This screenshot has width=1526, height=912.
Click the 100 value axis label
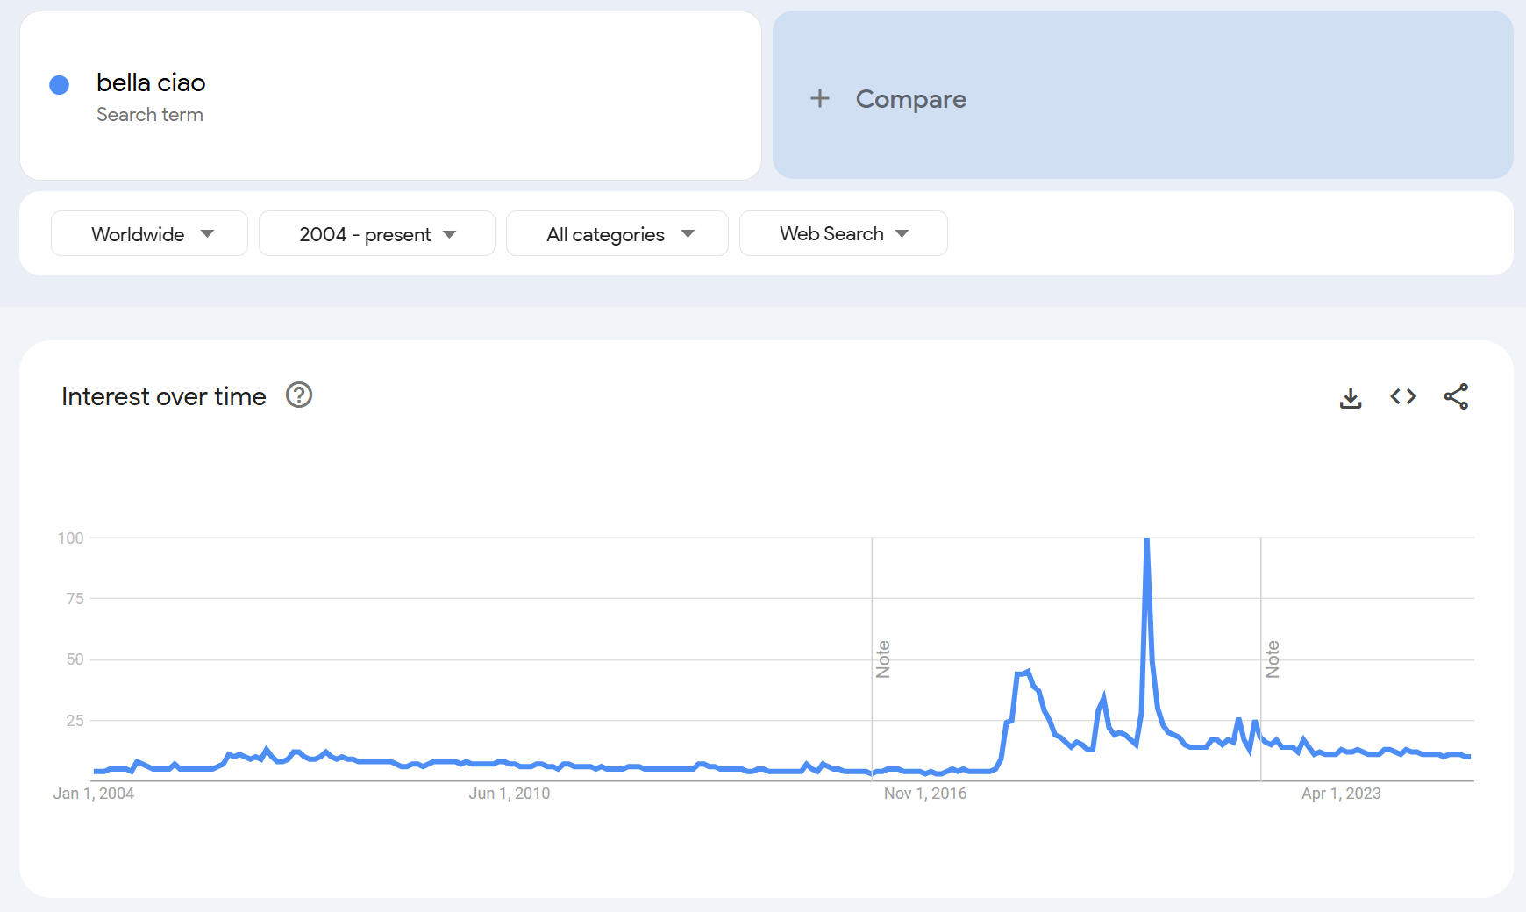(71, 538)
